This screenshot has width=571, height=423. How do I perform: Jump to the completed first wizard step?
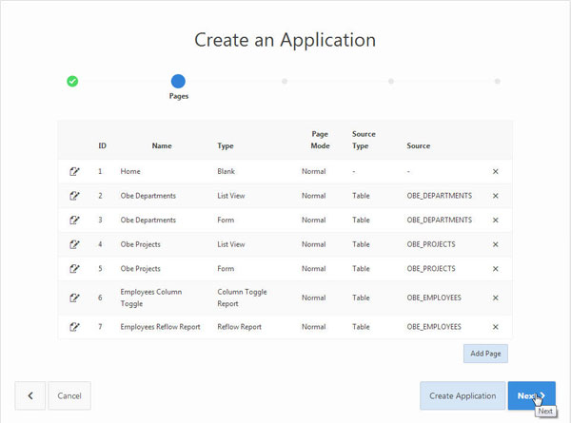72,82
